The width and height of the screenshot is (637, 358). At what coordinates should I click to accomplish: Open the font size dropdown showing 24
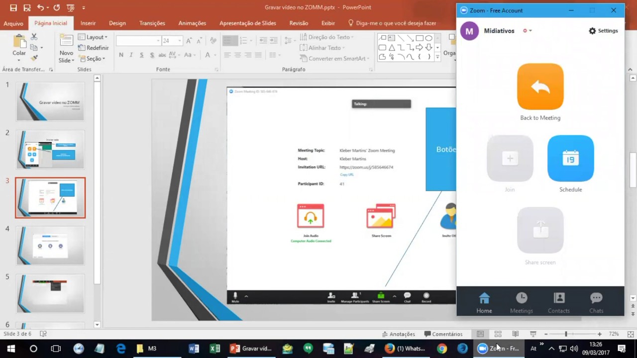click(180, 41)
